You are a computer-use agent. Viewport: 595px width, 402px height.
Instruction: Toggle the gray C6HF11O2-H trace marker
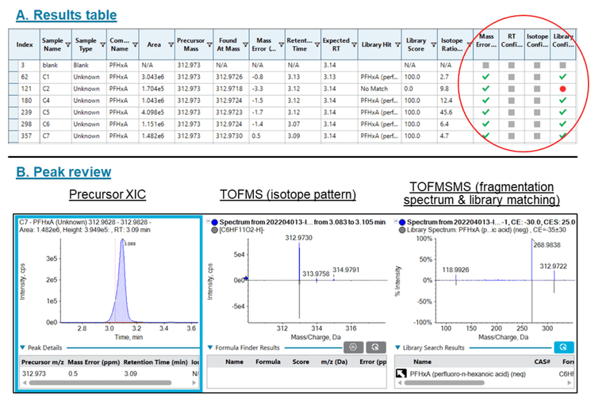pyautogui.click(x=213, y=230)
